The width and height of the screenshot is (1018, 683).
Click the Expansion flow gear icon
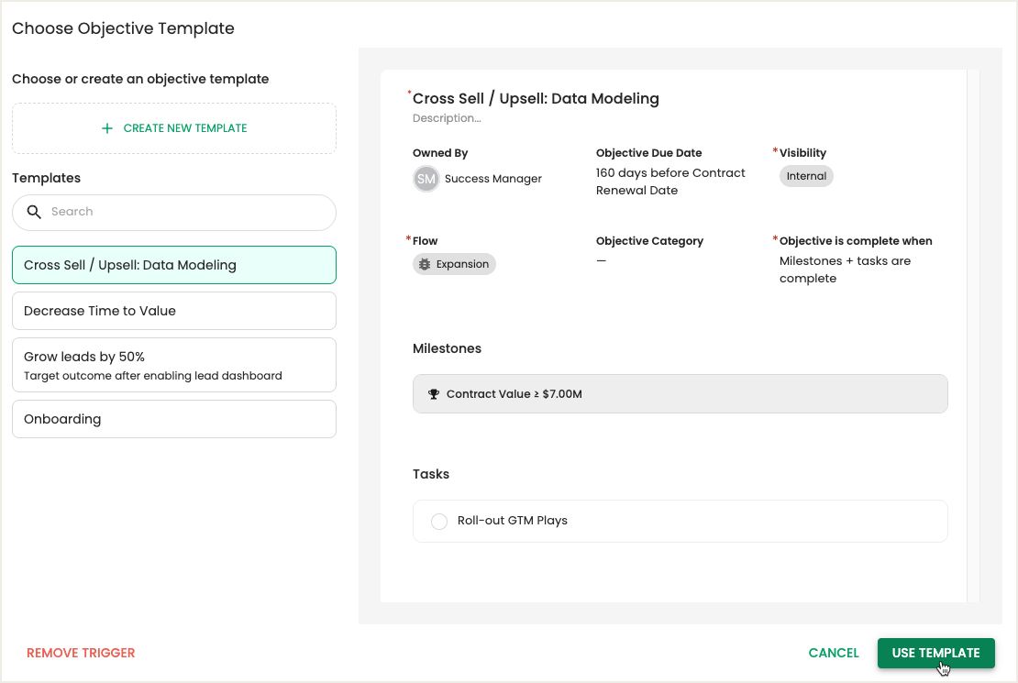tap(425, 264)
